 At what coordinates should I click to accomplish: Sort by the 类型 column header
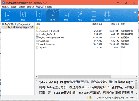point(123,24)
